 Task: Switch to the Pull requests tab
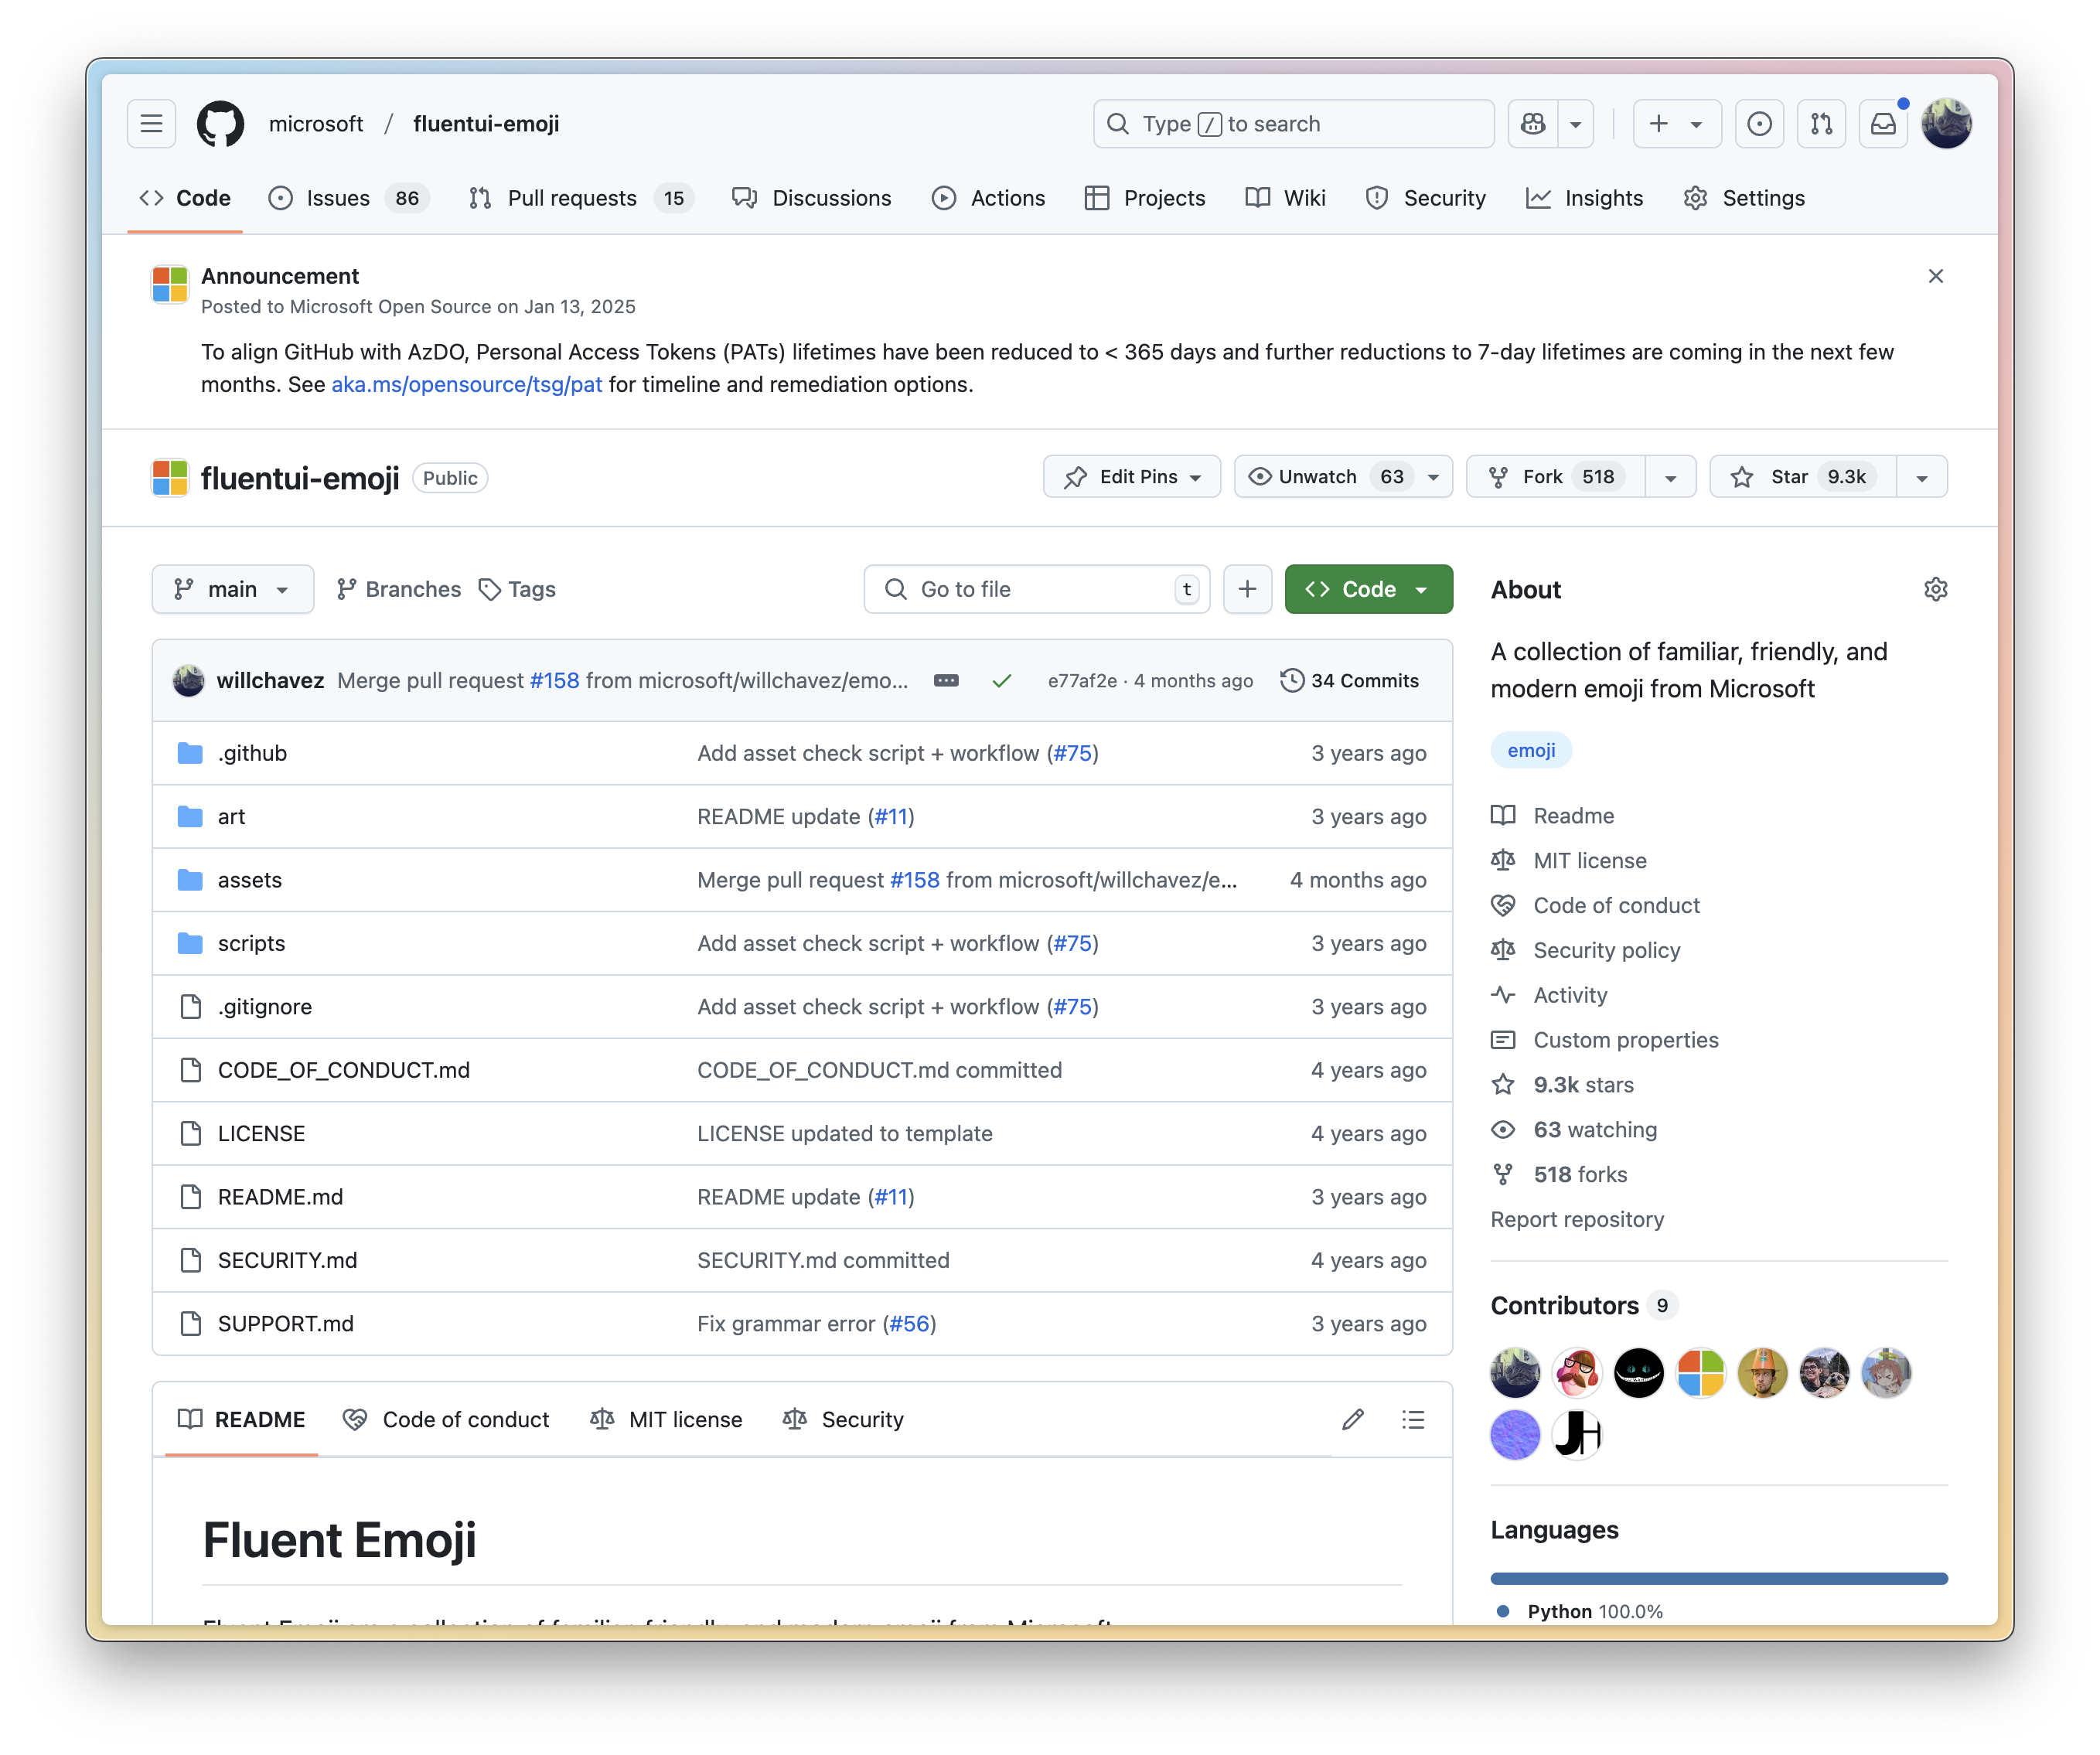(581, 198)
